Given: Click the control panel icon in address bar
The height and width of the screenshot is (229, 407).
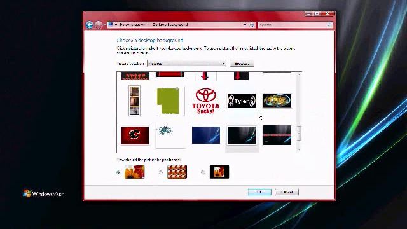Looking at the screenshot, I should pyautogui.click(x=111, y=24).
